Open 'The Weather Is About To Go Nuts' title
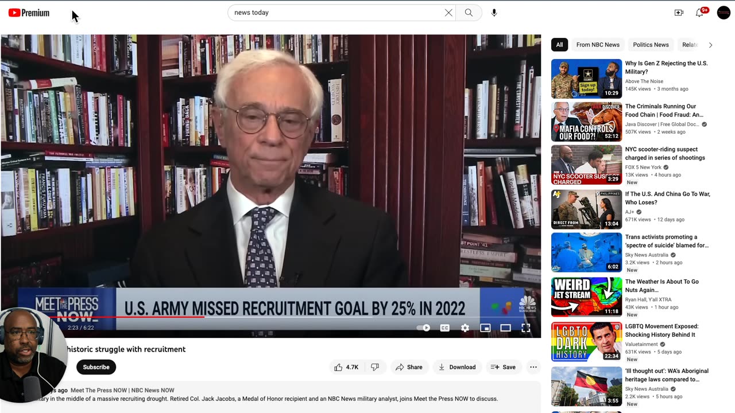 pyautogui.click(x=661, y=286)
